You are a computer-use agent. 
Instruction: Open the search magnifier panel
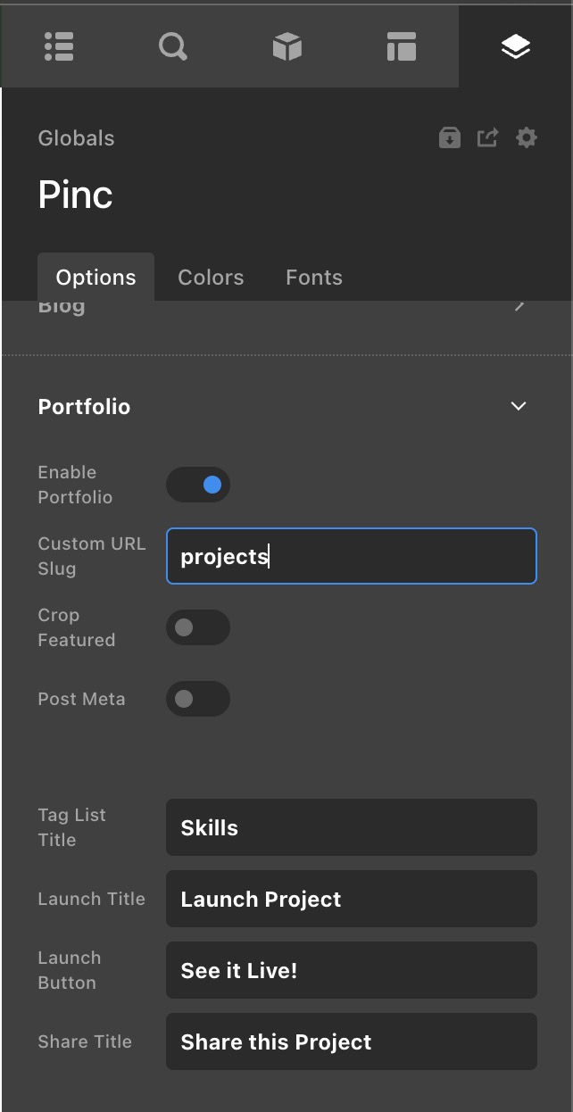coord(173,46)
